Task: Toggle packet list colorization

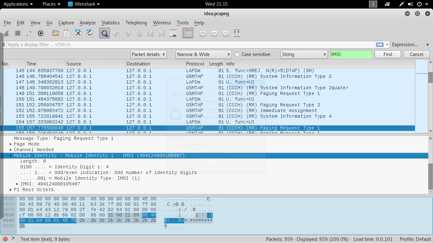Action: click(x=188, y=33)
